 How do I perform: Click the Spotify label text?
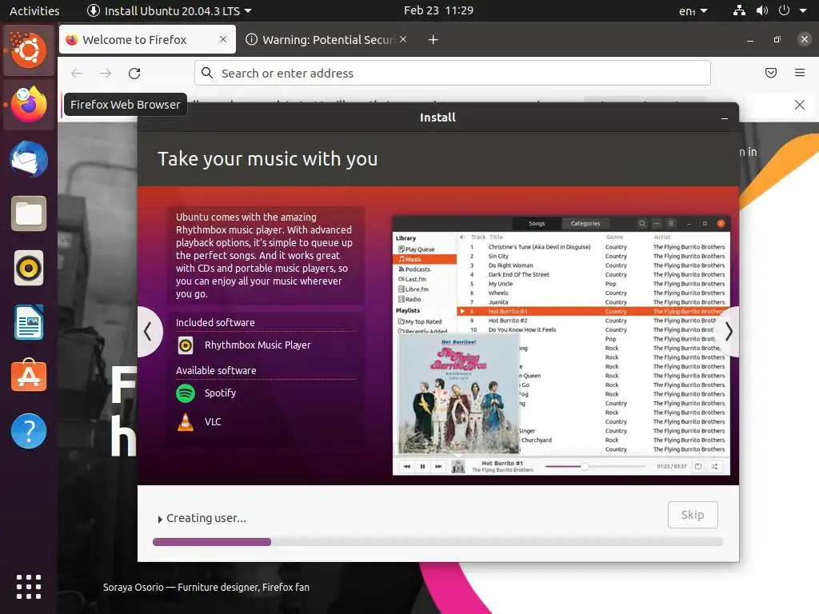click(220, 393)
